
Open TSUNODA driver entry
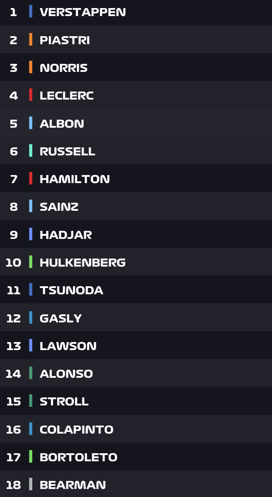71,290
